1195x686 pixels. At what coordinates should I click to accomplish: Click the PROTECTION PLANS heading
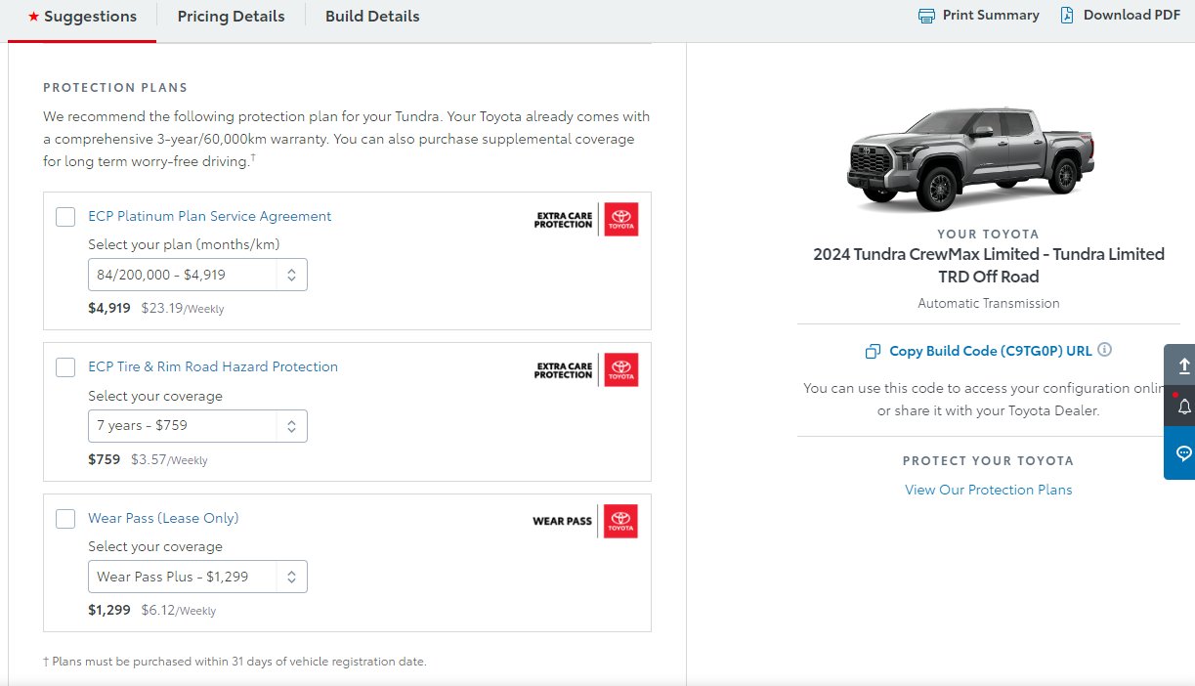[x=115, y=88]
